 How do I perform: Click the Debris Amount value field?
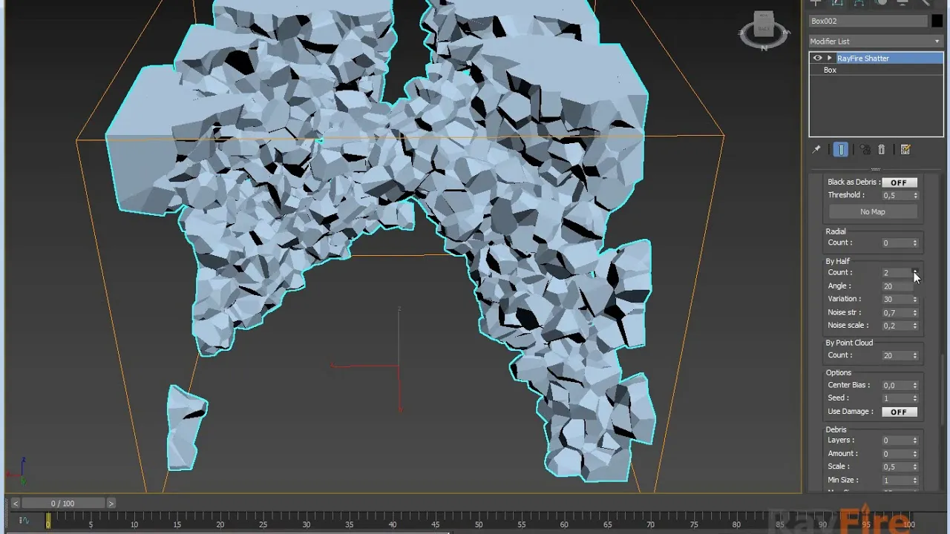coord(897,454)
